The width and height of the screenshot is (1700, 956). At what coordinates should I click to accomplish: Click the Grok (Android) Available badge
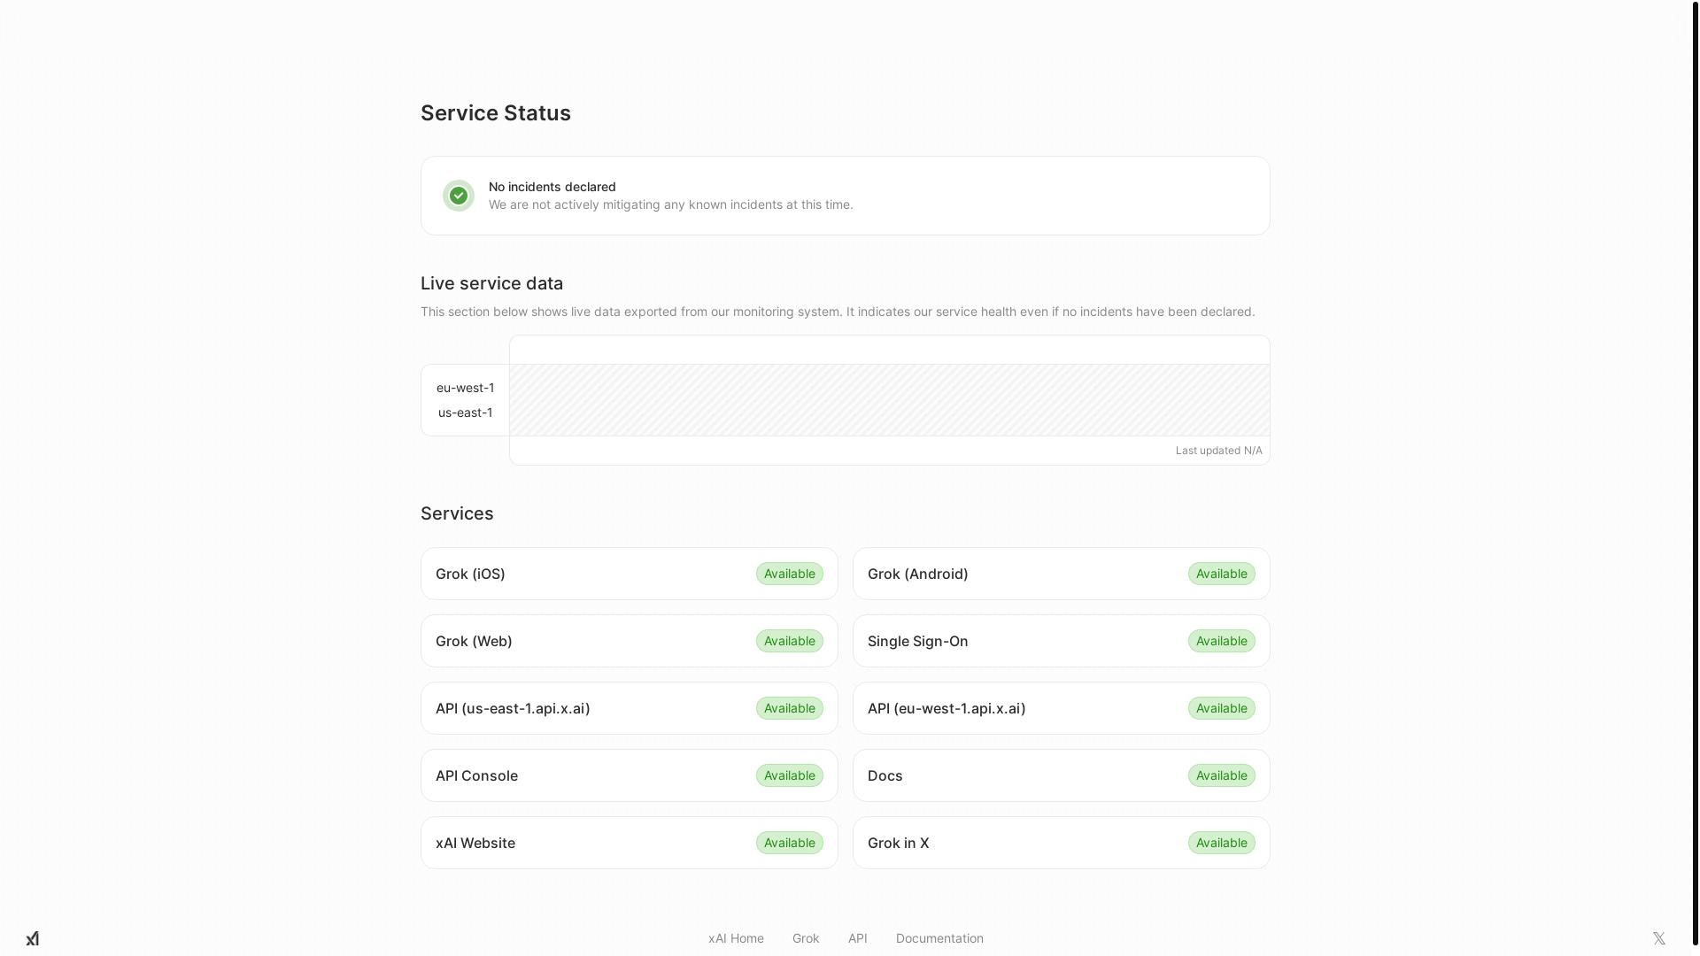coord(1222,574)
